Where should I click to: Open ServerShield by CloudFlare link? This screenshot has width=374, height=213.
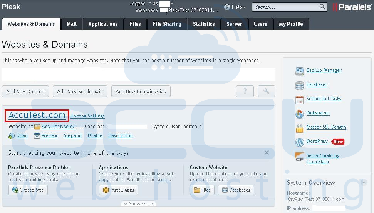(323, 159)
